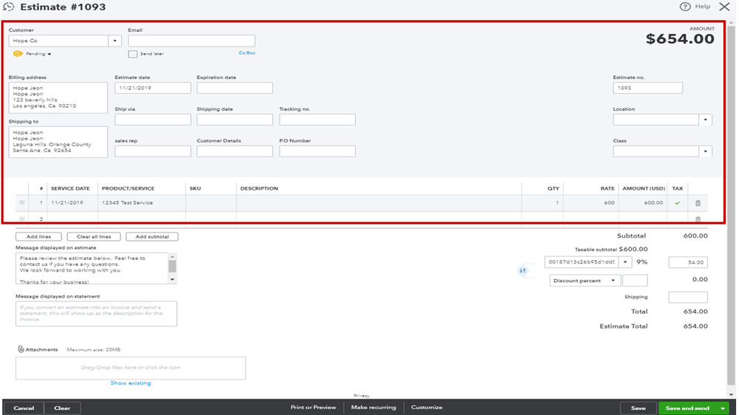
Task: Close the estimate with the X icon
Action: coord(724,7)
